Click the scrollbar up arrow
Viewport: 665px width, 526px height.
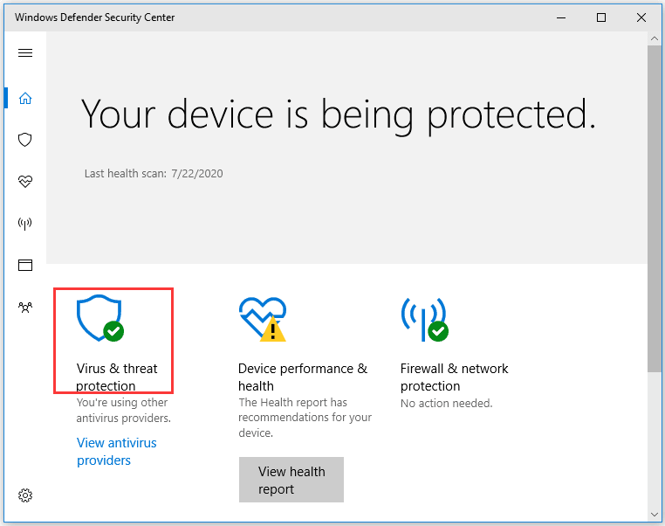[655, 40]
